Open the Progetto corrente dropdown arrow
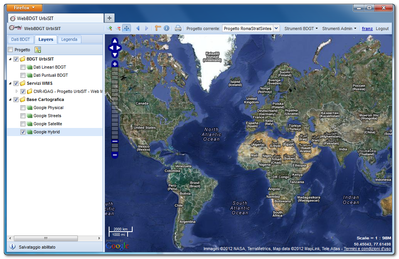This screenshot has width=399, height=259. [x=276, y=28]
